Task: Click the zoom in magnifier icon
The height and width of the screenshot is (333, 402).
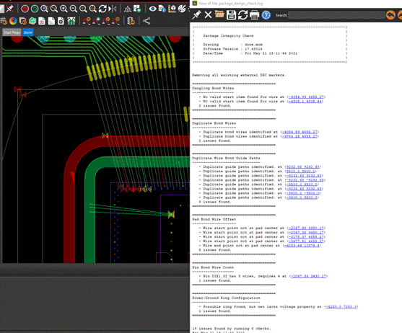Action: point(64,9)
